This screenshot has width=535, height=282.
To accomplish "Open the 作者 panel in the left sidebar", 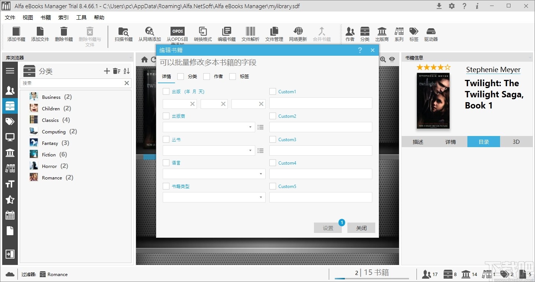I will tap(10, 90).
